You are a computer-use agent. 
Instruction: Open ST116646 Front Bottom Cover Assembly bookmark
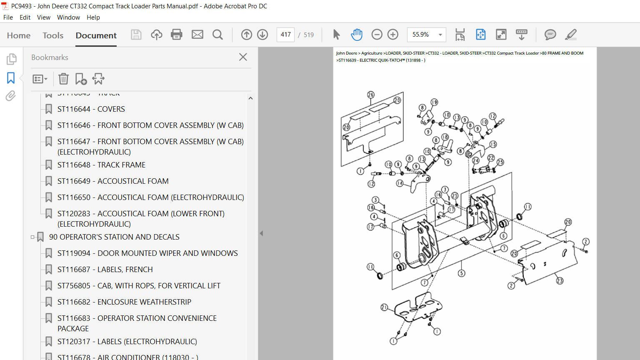tap(150, 125)
